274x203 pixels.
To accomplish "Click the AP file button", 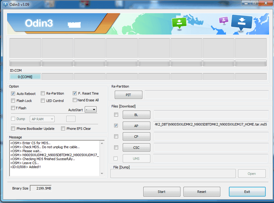I will coord(137,126).
